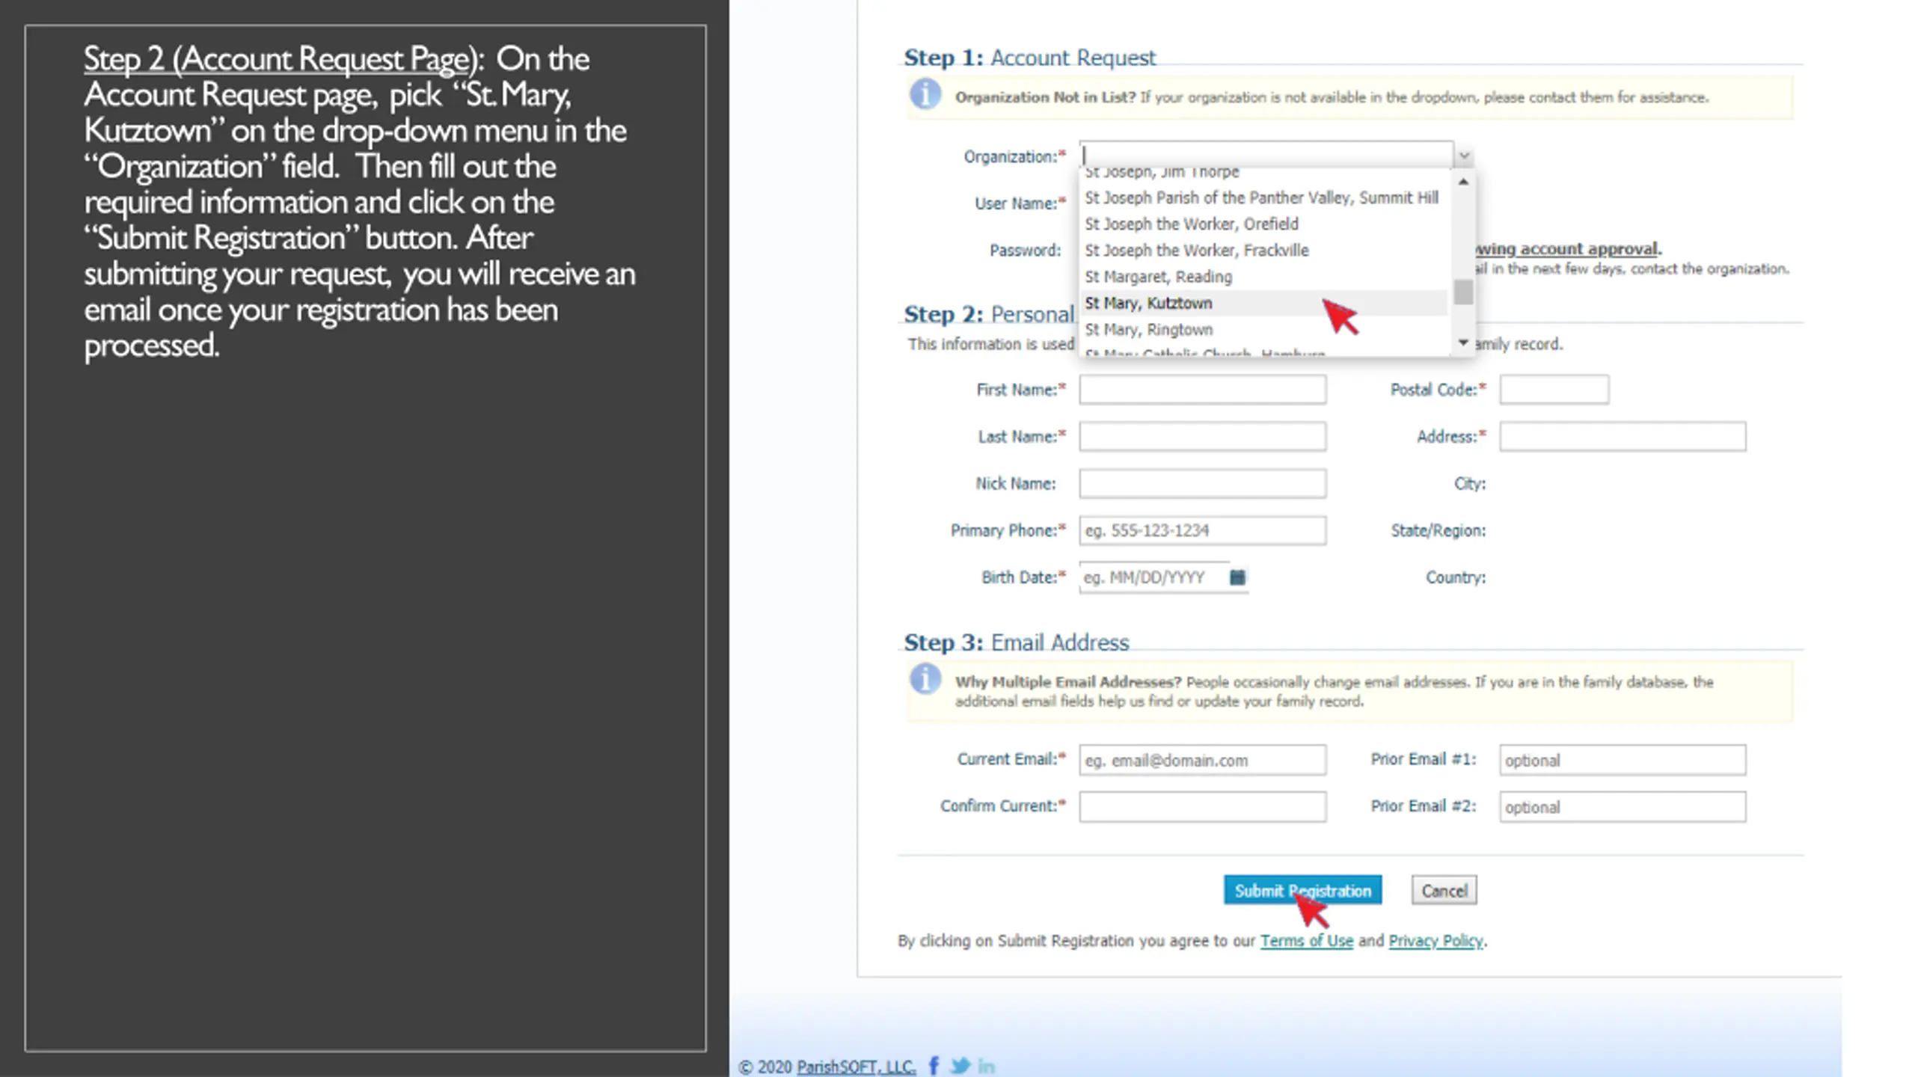Open the Privacy Policy link
This screenshot has width=1915, height=1077.
(x=1436, y=941)
